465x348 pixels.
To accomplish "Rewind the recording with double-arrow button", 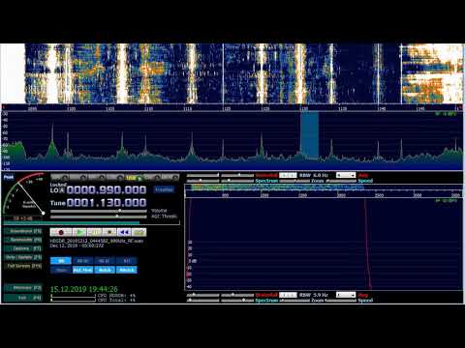I will click(124, 232).
